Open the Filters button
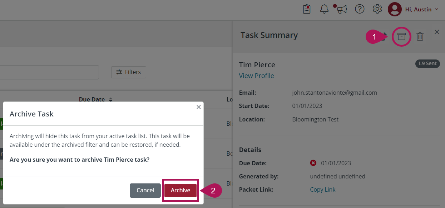 coord(129,72)
